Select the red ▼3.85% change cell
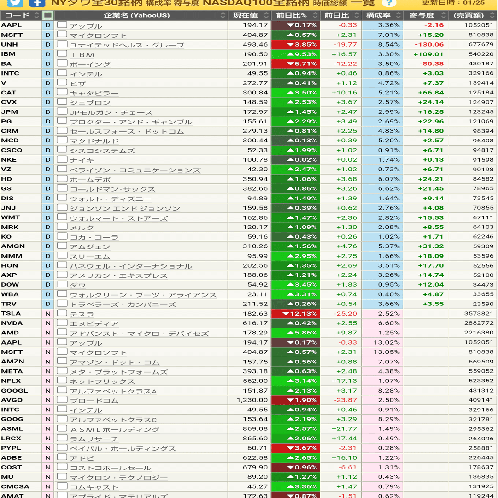This screenshot has height=498, width=498. pos(295,45)
